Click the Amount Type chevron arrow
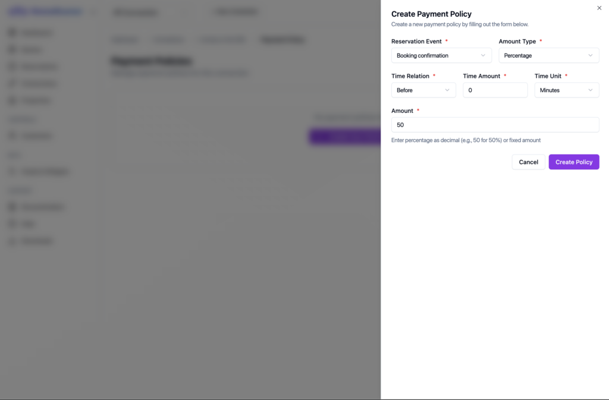 (590, 55)
